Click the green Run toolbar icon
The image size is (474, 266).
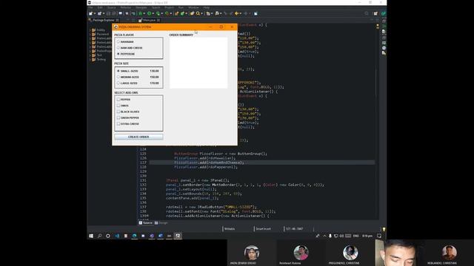[x=149, y=13]
